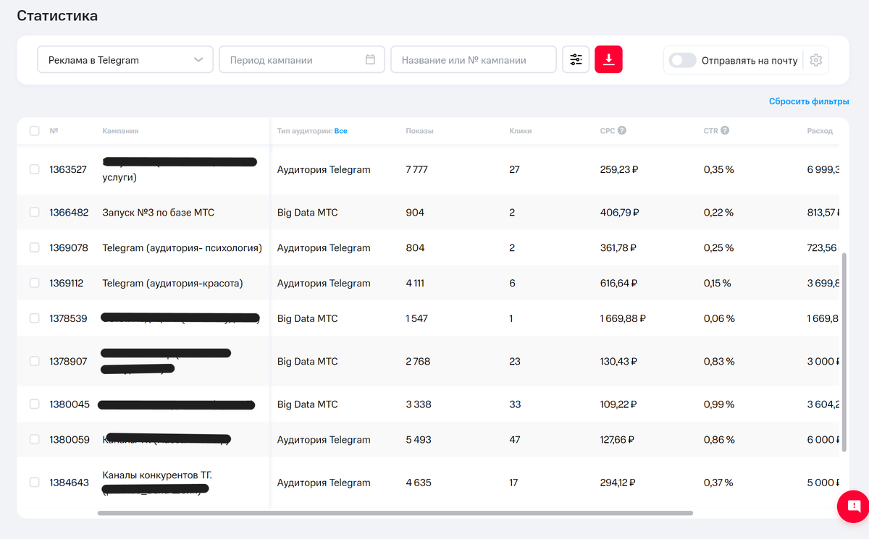Click the vertical table scrollbar
Viewport: 869px width, 539px height.
pos(843,353)
